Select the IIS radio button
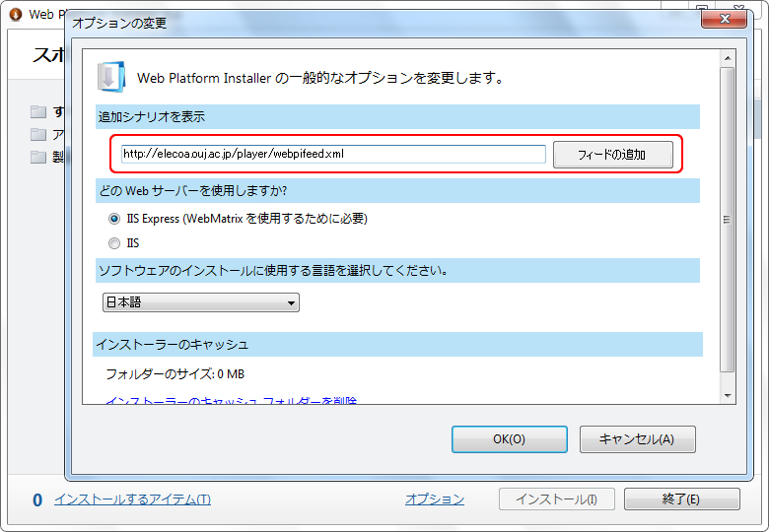The height and width of the screenshot is (532, 769). click(114, 242)
